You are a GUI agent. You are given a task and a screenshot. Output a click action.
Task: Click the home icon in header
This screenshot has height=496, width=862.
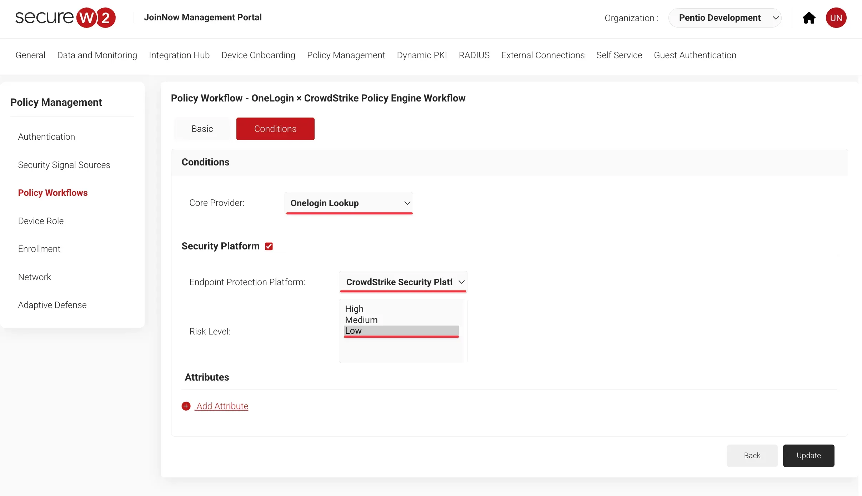click(809, 18)
